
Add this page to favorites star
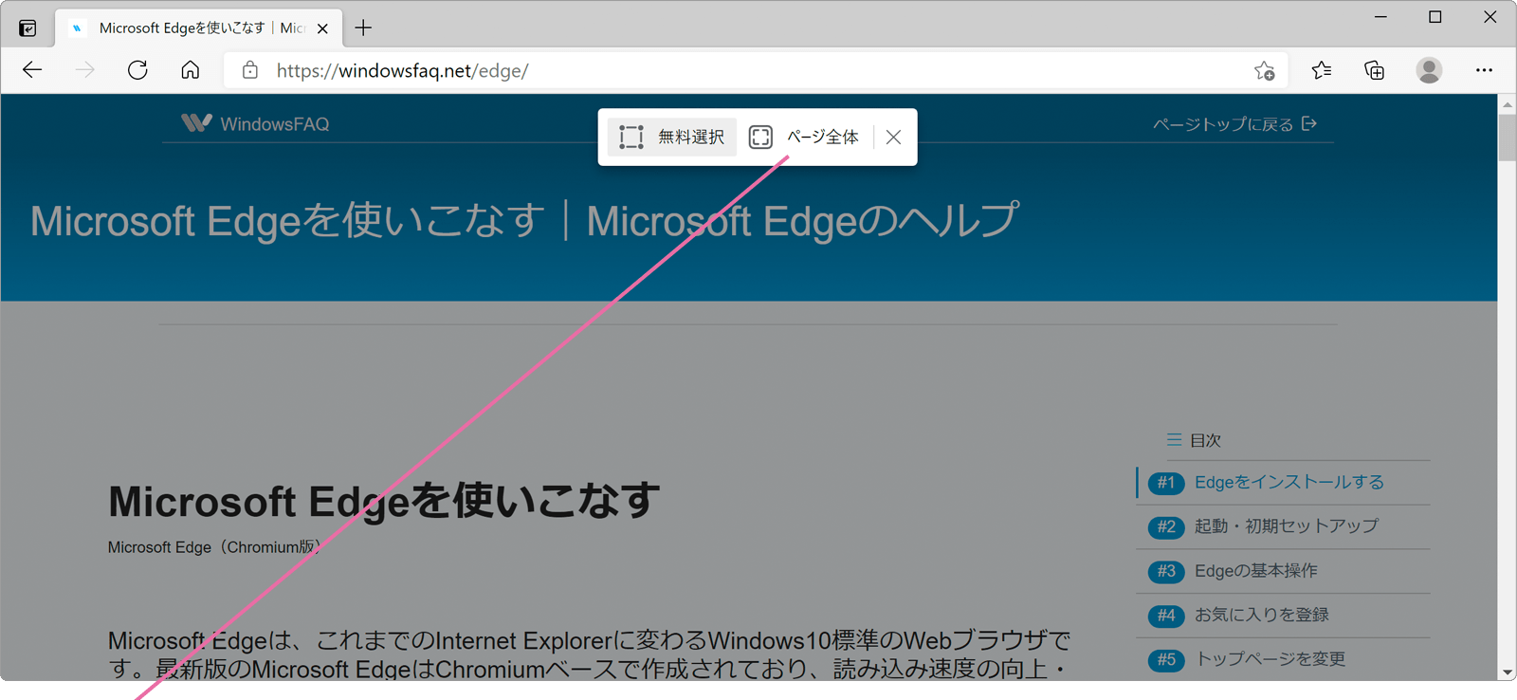1264,70
